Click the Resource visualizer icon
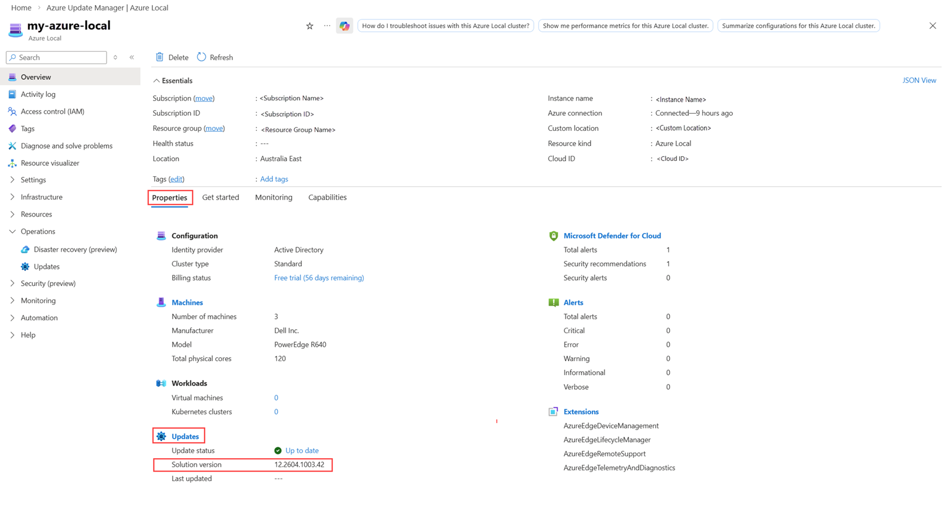 [x=12, y=163]
